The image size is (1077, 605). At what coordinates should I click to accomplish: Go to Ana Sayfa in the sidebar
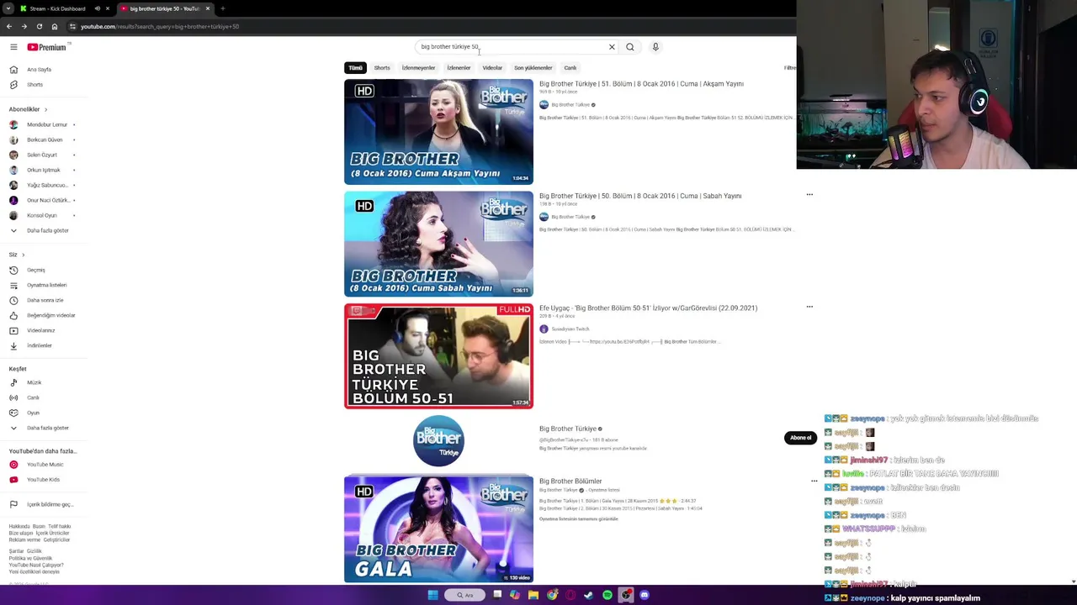pyautogui.click(x=40, y=70)
